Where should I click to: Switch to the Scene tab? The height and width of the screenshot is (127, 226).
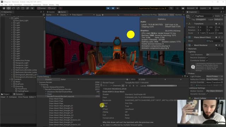pos(51,12)
